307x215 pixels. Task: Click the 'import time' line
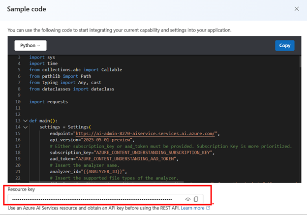(x=43, y=63)
